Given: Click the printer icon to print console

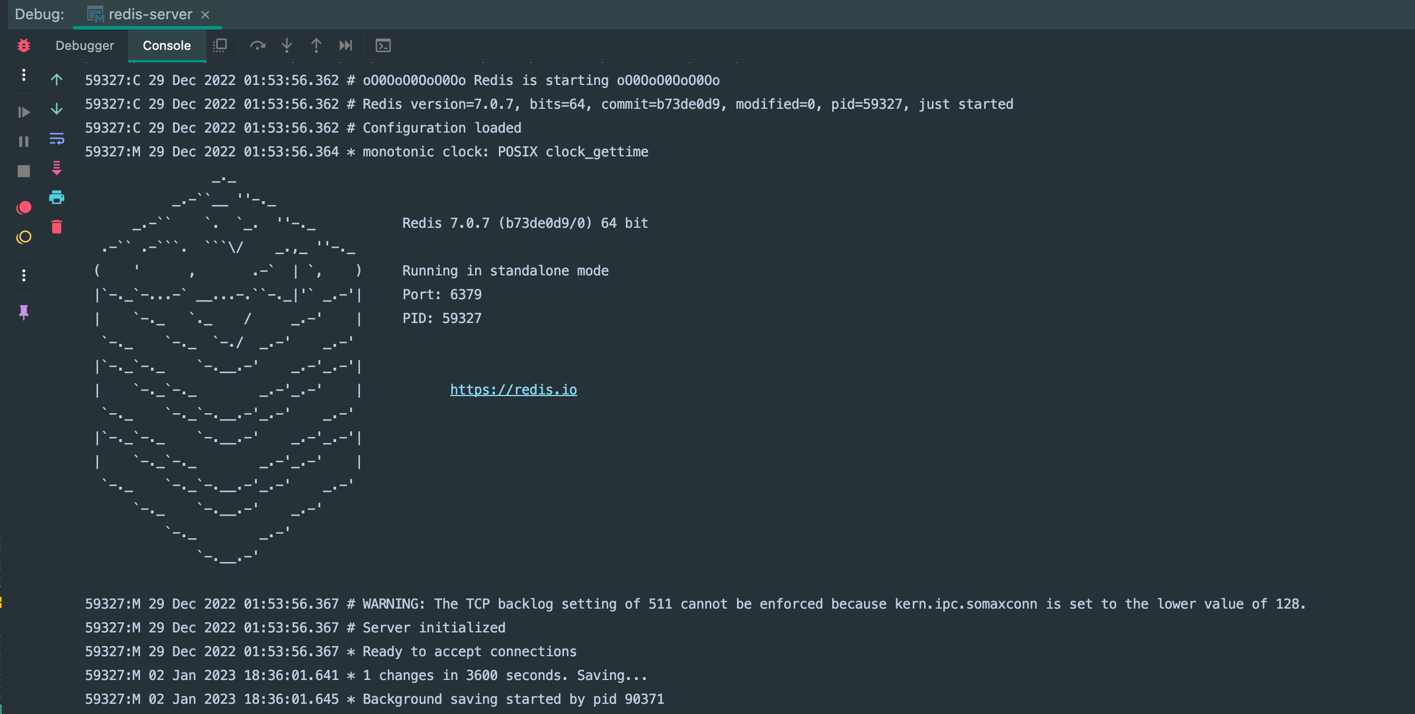Looking at the screenshot, I should pos(57,197).
